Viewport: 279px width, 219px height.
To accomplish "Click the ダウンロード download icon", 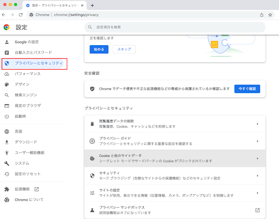I will click(7, 142).
